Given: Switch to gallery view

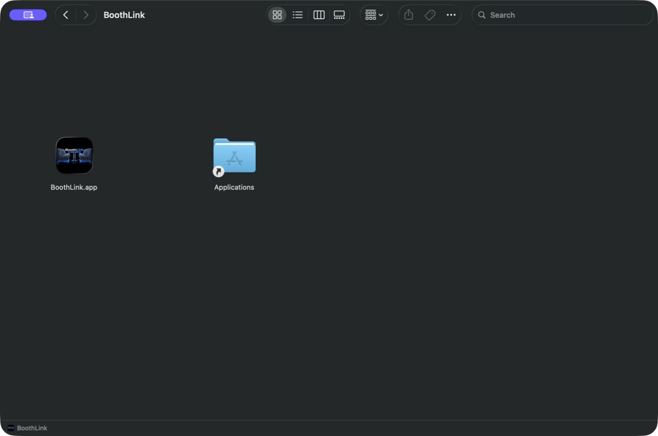Looking at the screenshot, I should pos(339,15).
